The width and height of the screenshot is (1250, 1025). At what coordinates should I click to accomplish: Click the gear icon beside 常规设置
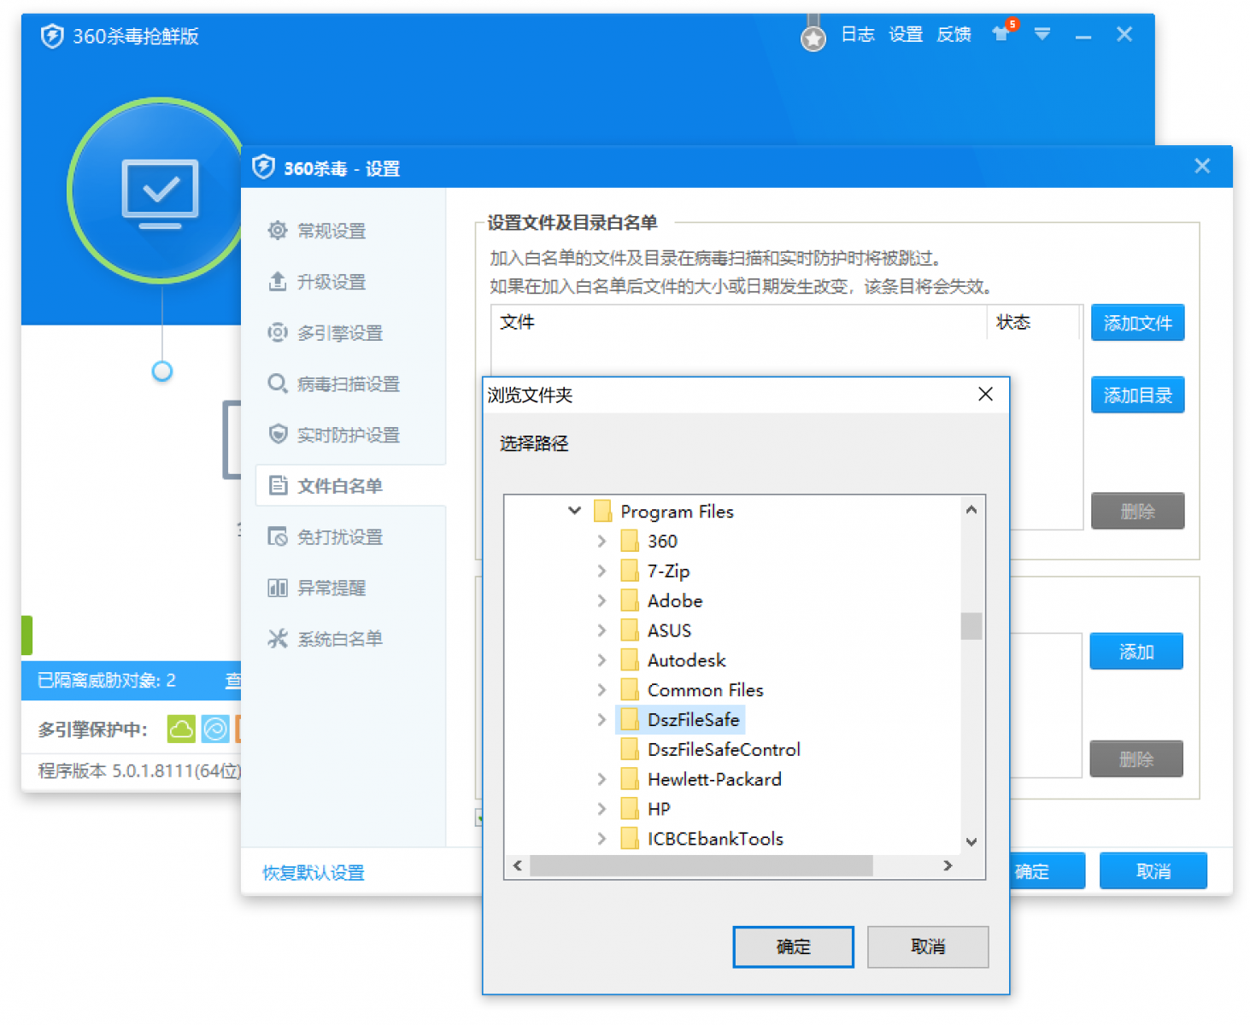(x=277, y=230)
